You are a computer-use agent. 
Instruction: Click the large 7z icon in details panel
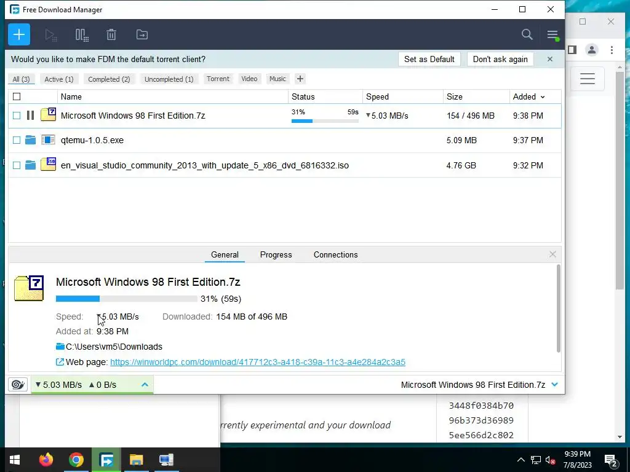pos(29,288)
